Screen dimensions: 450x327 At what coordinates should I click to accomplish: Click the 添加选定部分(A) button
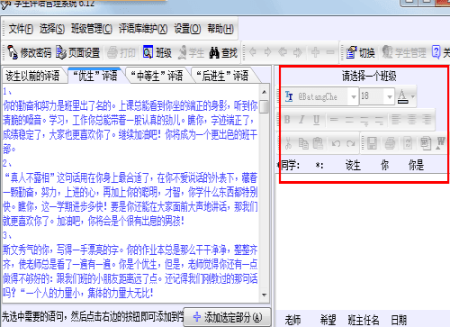(228, 317)
